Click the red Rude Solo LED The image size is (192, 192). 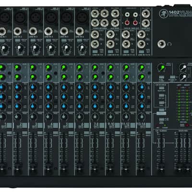187,125
